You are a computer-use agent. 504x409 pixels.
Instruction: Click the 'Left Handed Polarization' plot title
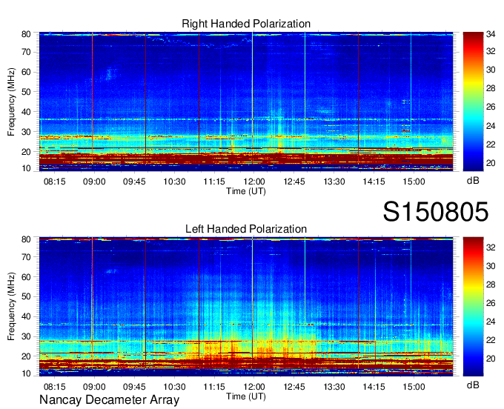(x=246, y=229)
